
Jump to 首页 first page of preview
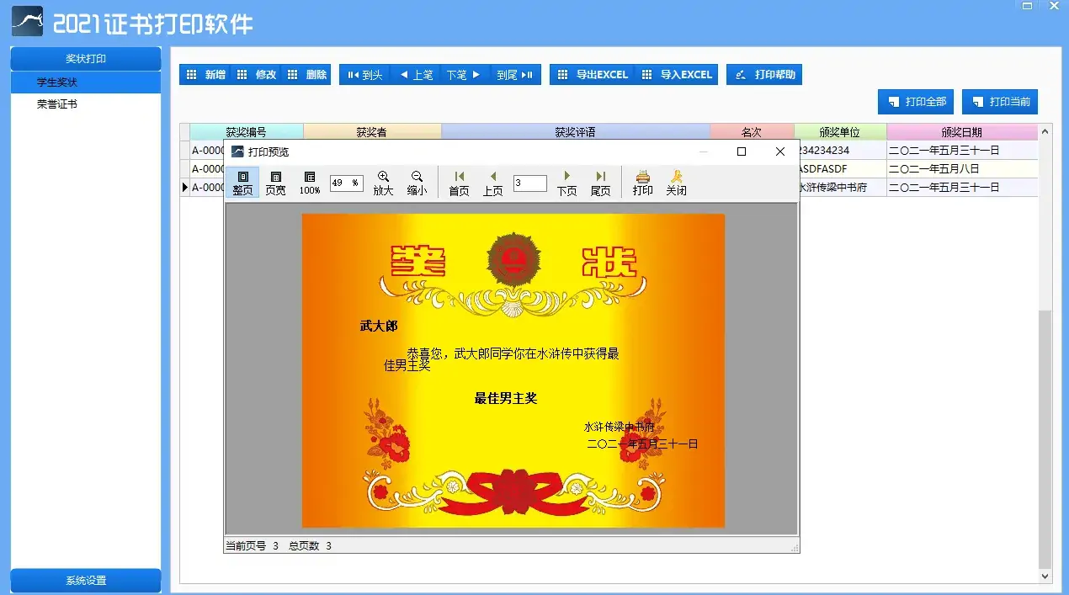click(458, 182)
